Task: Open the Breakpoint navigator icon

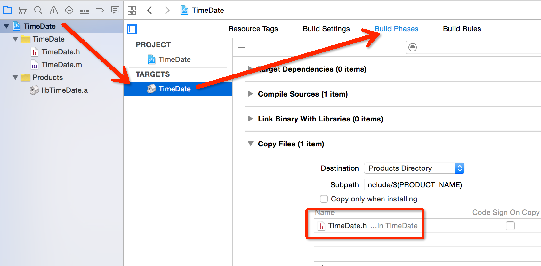Action: (100, 10)
